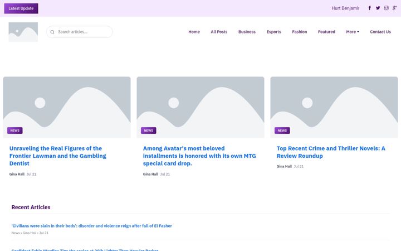Open the Instagram social icon

click(387, 8)
